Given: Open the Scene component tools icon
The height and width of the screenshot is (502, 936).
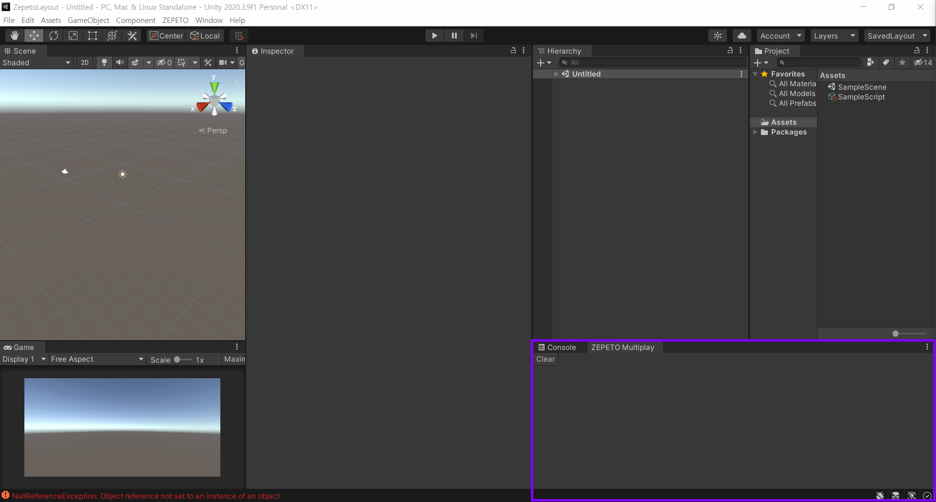Looking at the screenshot, I should click(208, 62).
